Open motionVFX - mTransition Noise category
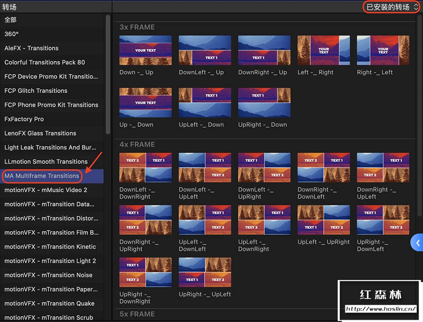Screen dimensions: 423x322 (x=48, y=275)
